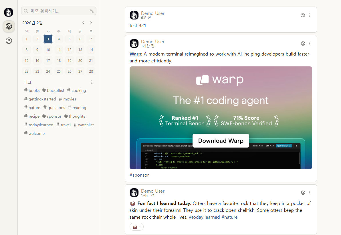Screen dimensions: 341x235
Task: Filter by the books tag
Action: coord(32,90)
